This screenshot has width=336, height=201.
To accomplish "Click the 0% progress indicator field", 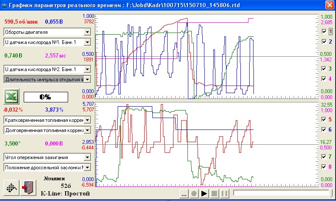I will [x=45, y=97].
